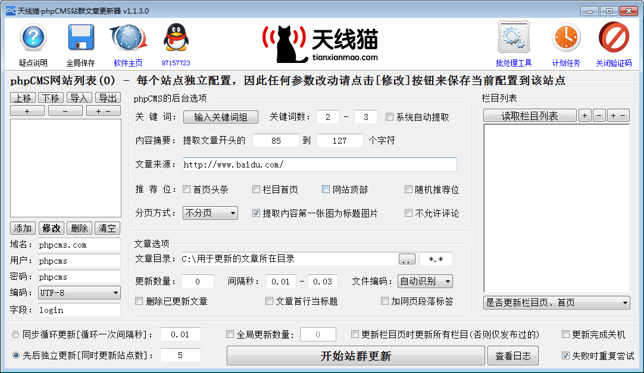Toggle 全局更新数量 checkbox
644x373 pixels.
(230, 334)
